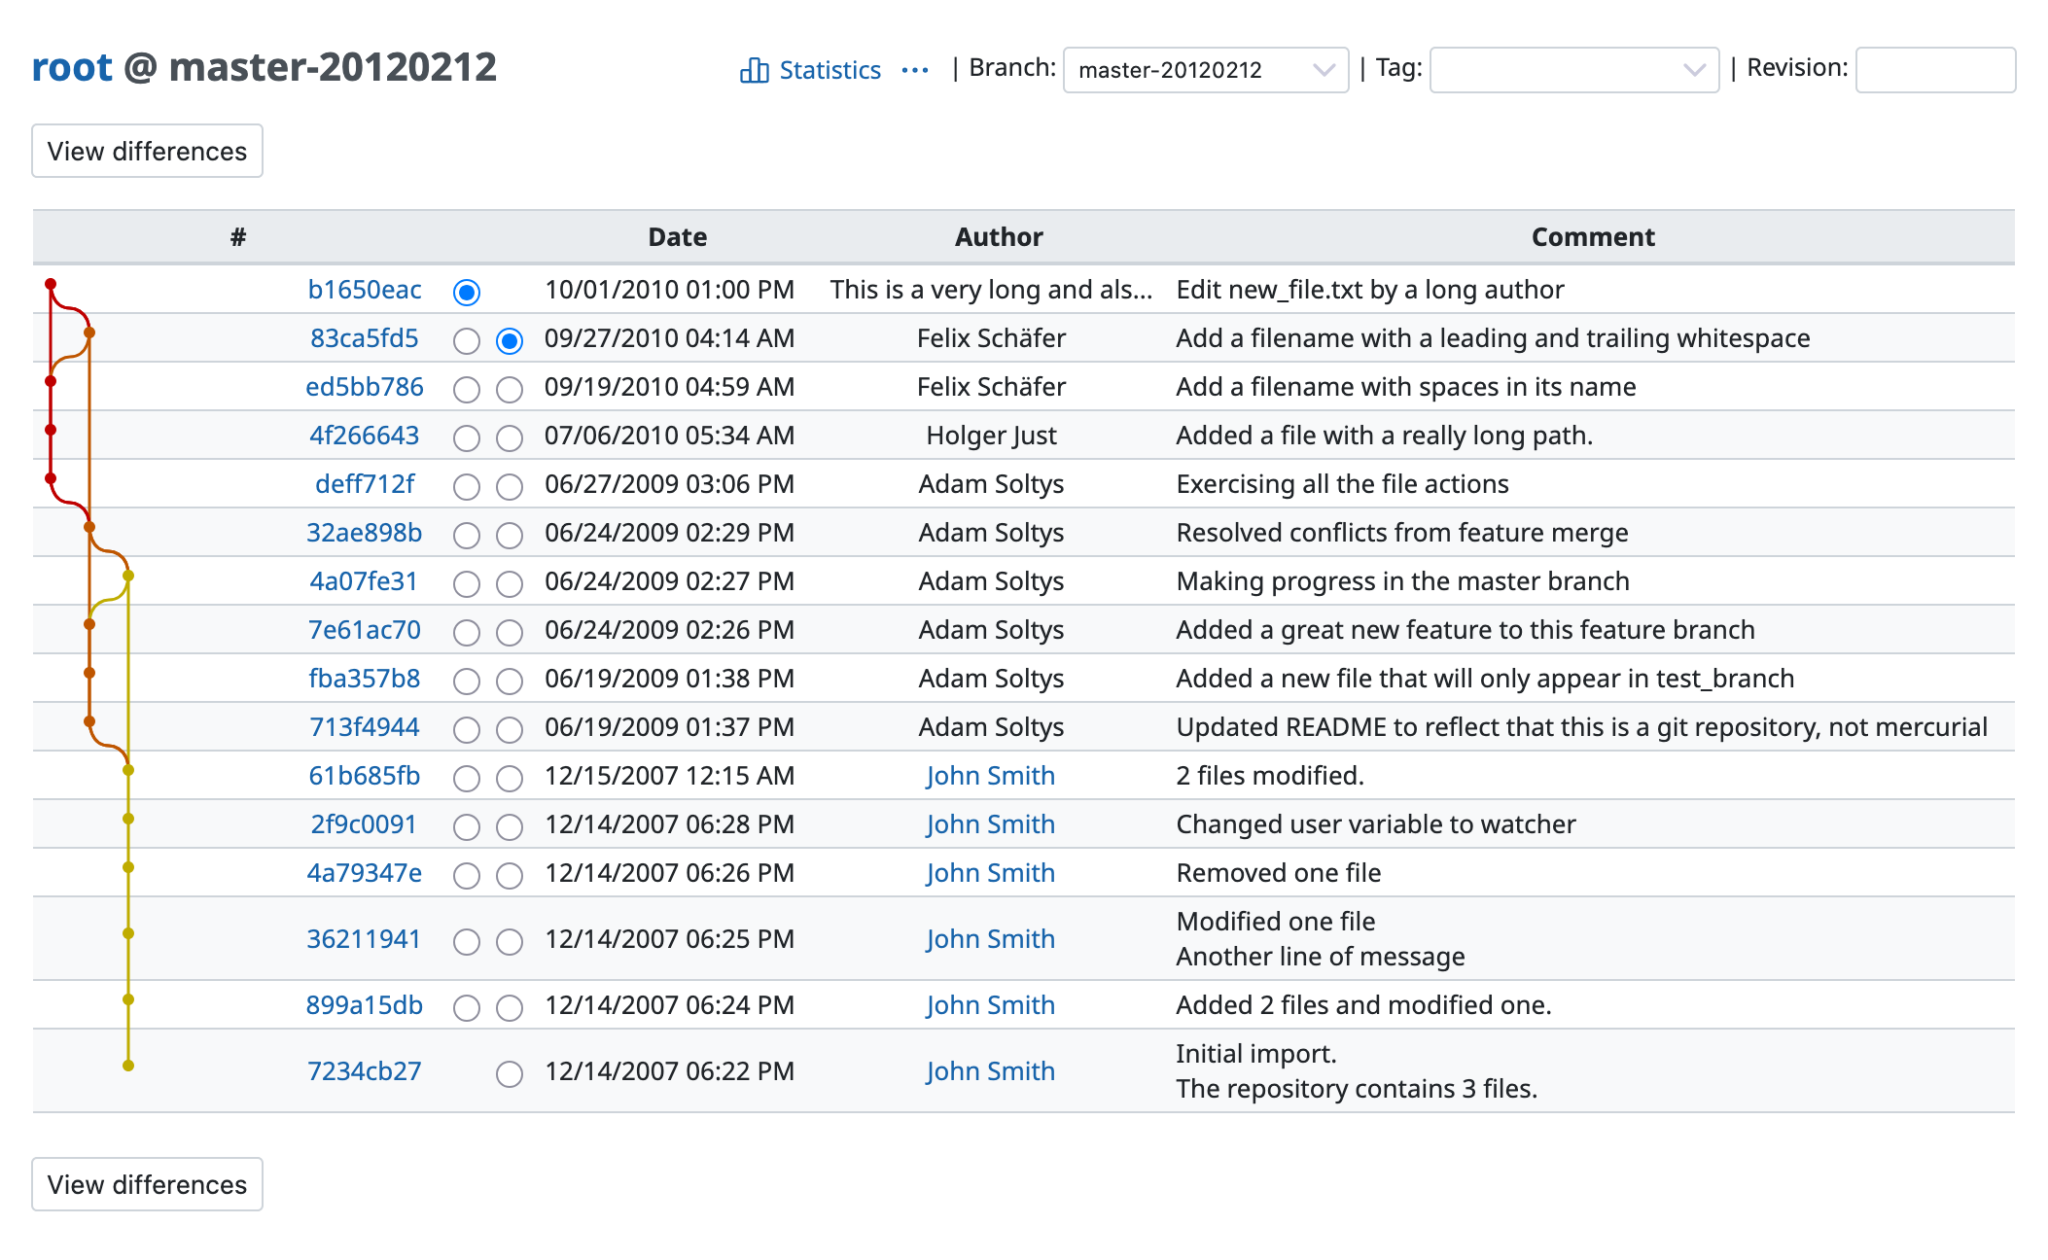The height and width of the screenshot is (1260, 2048).
Task: Open John Smith author link for 2f9c0091
Action: click(990, 824)
